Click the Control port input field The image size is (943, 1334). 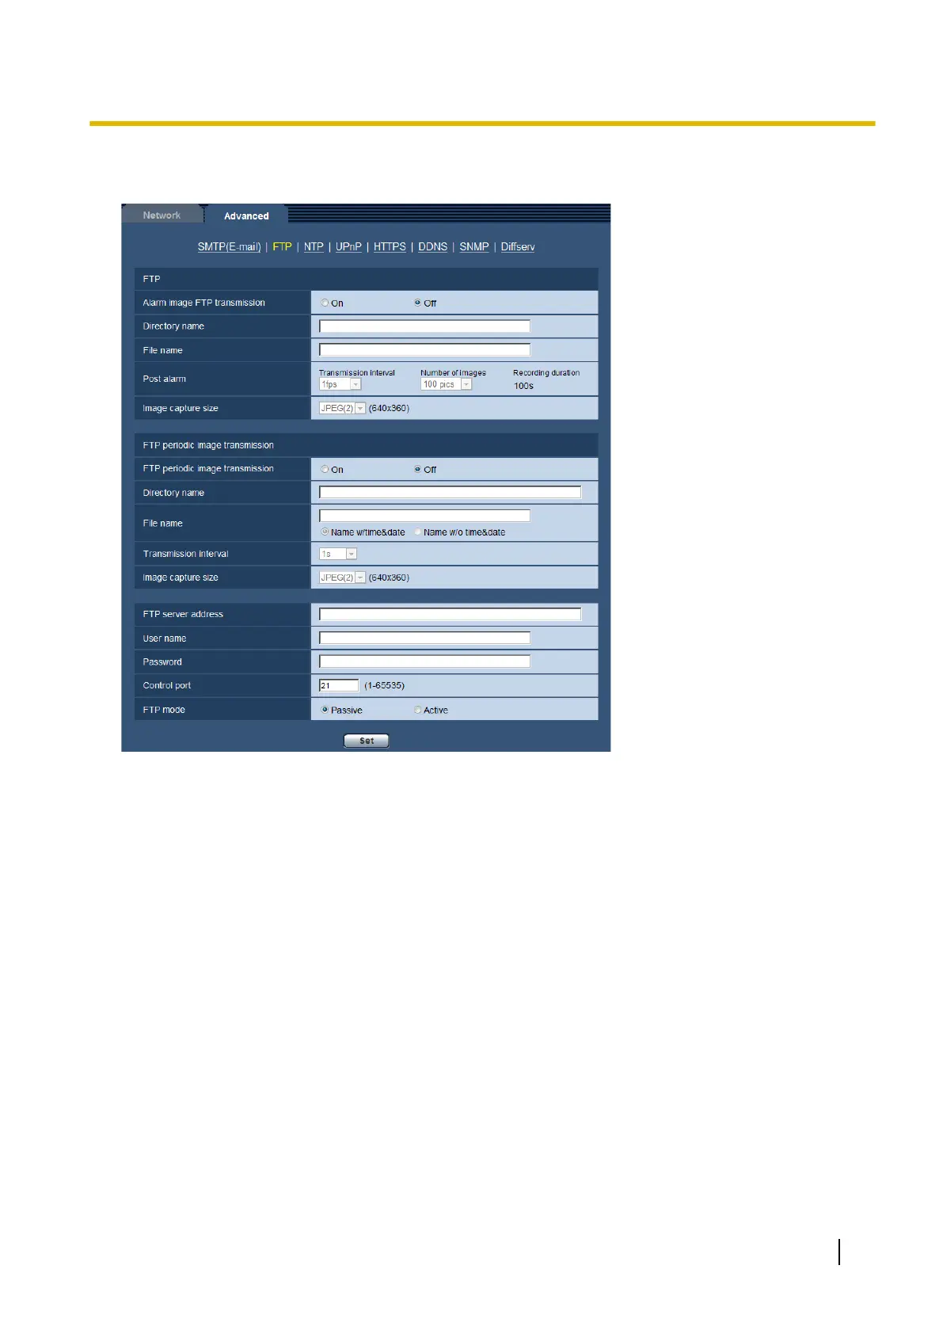339,685
